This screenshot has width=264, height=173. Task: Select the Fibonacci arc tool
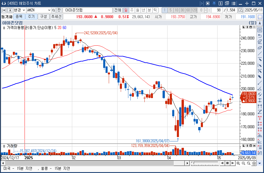260,135
